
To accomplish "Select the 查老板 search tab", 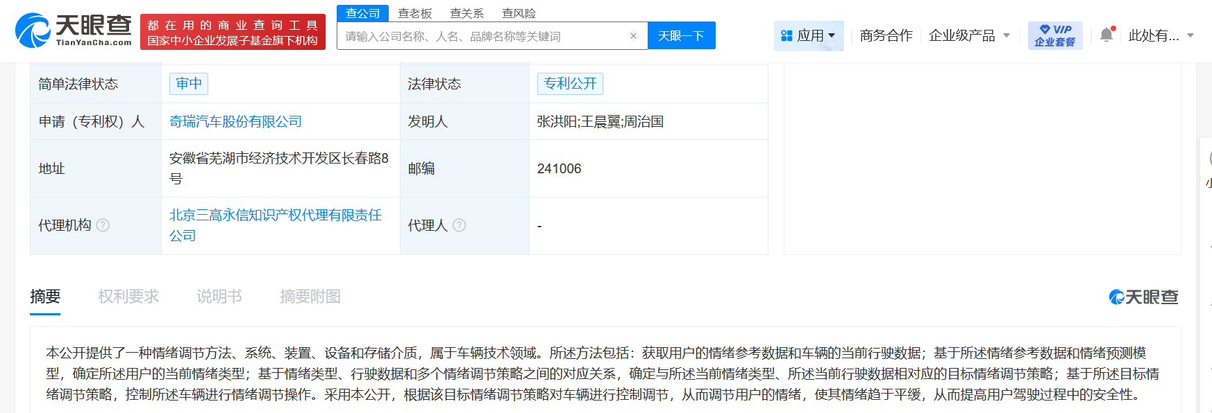I will click(x=415, y=13).
